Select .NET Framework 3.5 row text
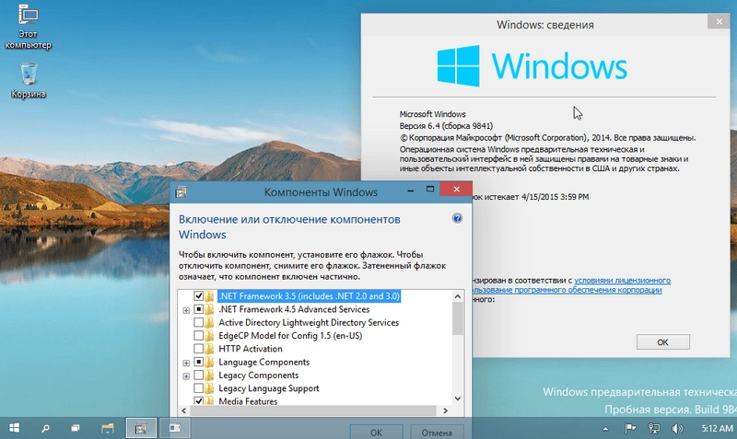 tap(309, 296)
